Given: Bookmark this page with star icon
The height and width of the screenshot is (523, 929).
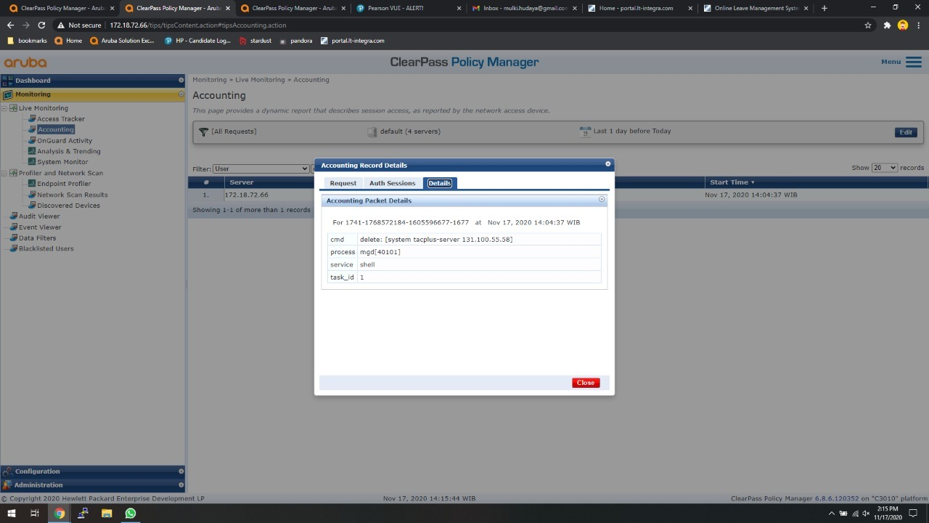Looking at the screenshot, I should click(868, 25).
